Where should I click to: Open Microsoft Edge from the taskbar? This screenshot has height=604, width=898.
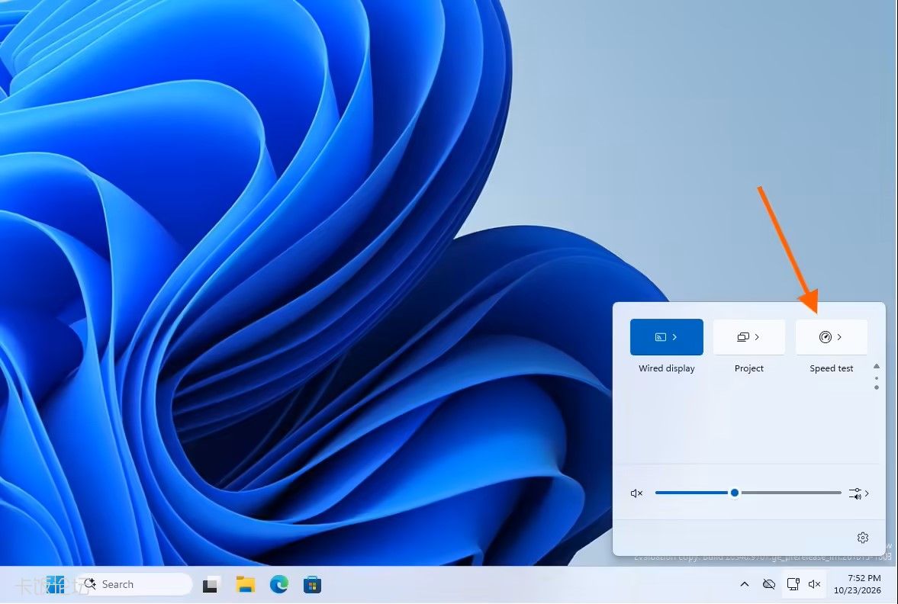(279, 584)
